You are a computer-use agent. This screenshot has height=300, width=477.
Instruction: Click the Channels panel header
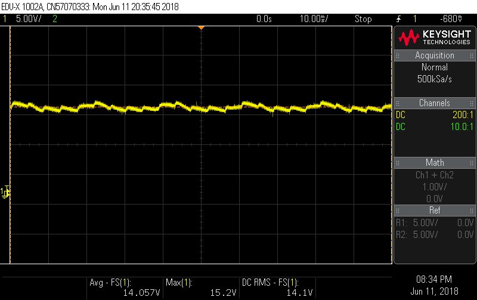[x=435, y=103]
